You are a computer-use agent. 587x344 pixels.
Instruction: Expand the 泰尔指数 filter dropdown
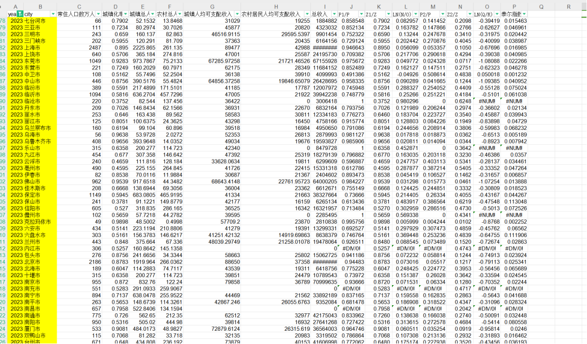point(524,14)
